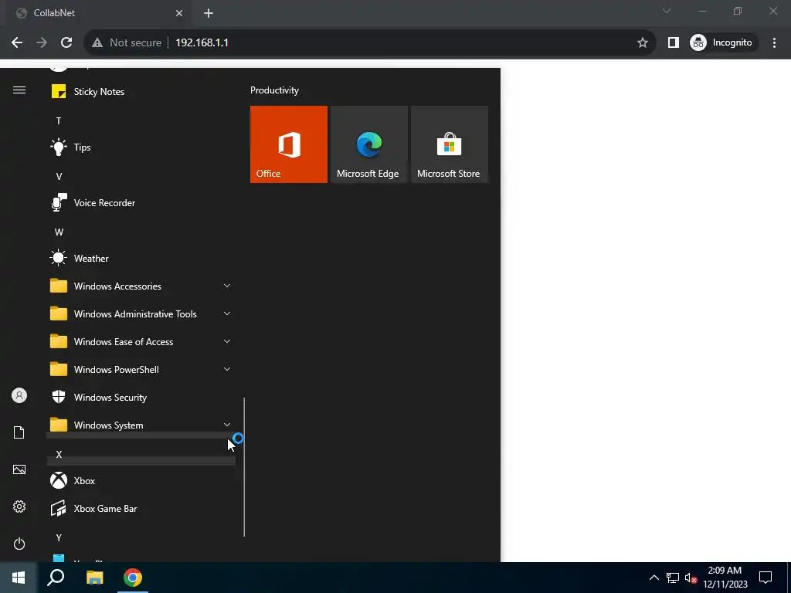
Task: Open a new Chrome tab
Action: click(x=209, y=13)
